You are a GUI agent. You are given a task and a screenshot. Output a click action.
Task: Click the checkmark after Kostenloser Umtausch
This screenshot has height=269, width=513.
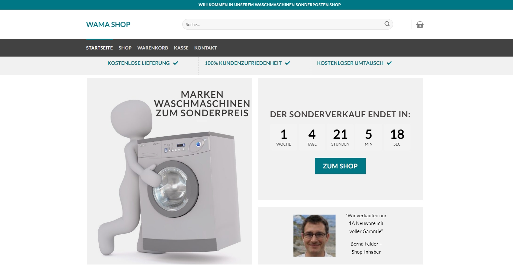pyautogui.click(x=389, y=63)
